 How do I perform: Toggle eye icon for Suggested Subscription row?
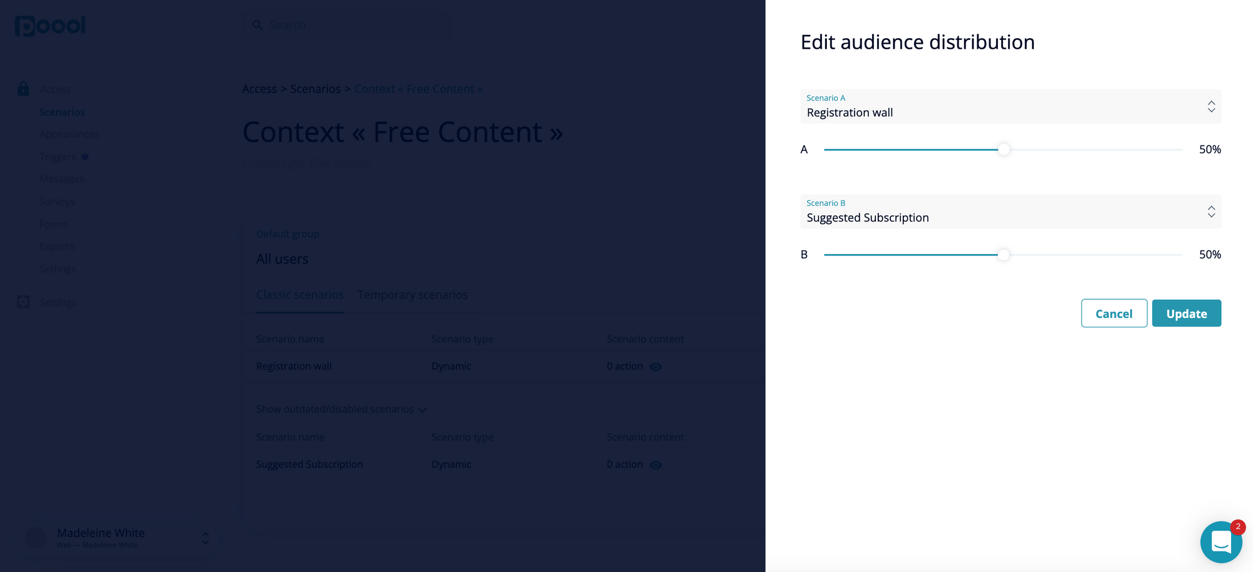(x=655, y=465)
